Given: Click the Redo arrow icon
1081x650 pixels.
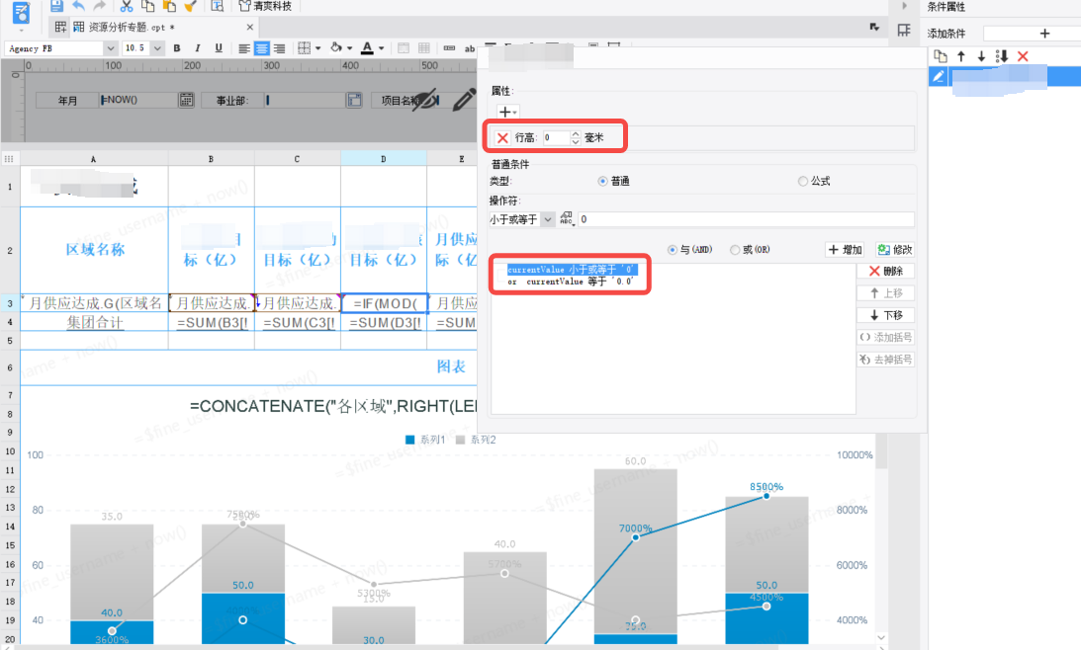Looking at the screenshot, I should [99, 6].
